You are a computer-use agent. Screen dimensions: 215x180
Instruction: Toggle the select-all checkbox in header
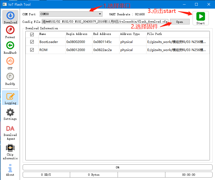(x=32, y=34)
